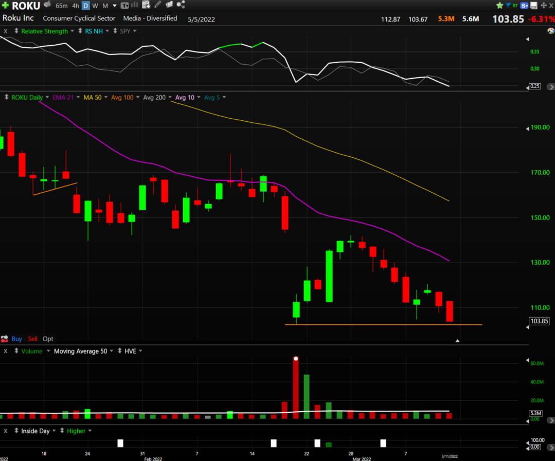This screenshot has height=461, width=555.
Task: Flag the symbol with the blue flag icon
Action: pos(508,5)
